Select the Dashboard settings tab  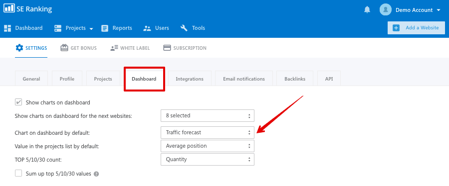point(144,79)
